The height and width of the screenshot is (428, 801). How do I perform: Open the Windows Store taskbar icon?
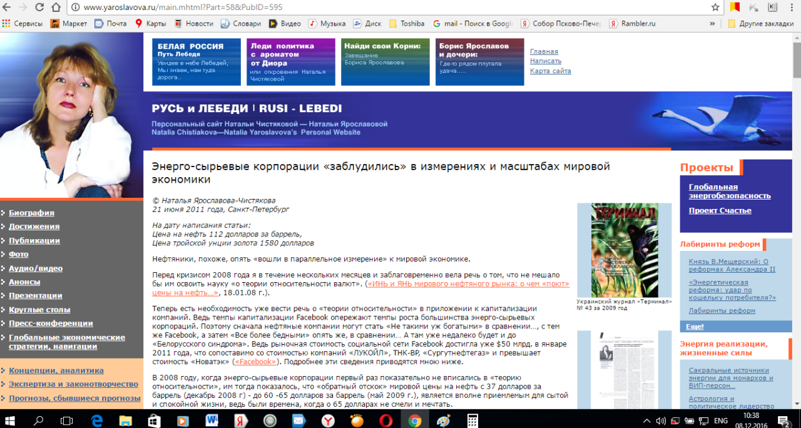[155, 420]
